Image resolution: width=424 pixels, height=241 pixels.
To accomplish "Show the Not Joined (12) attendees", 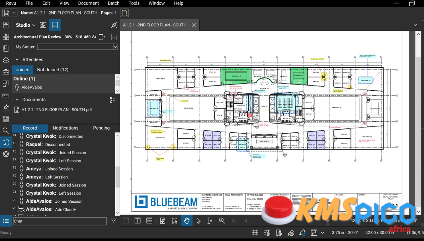I will 53,70.
